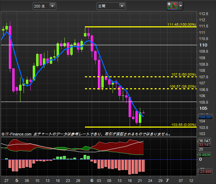Click the 112.5 price axis label
216x184 pixels.
coord(204,14)
